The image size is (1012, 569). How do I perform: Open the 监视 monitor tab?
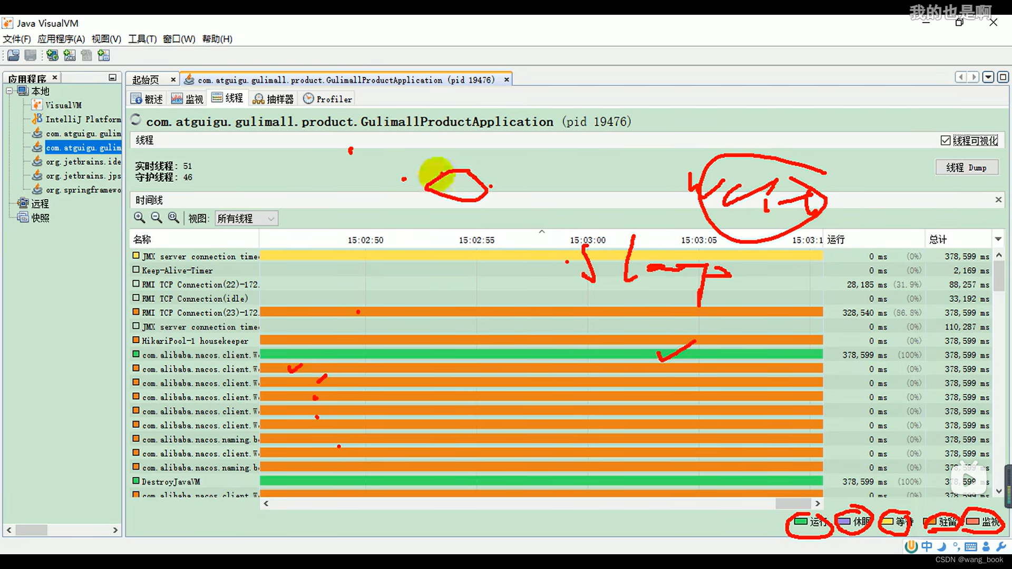(188, 99)
